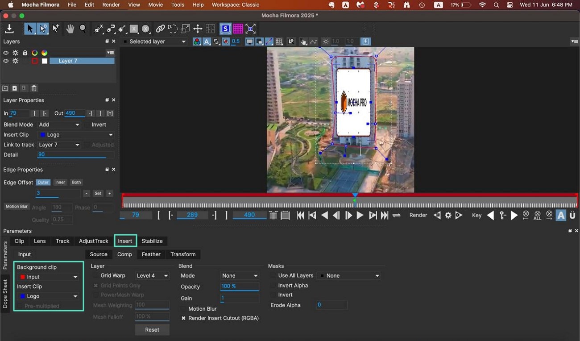Play the clip forwards

[x=360, y=216]
